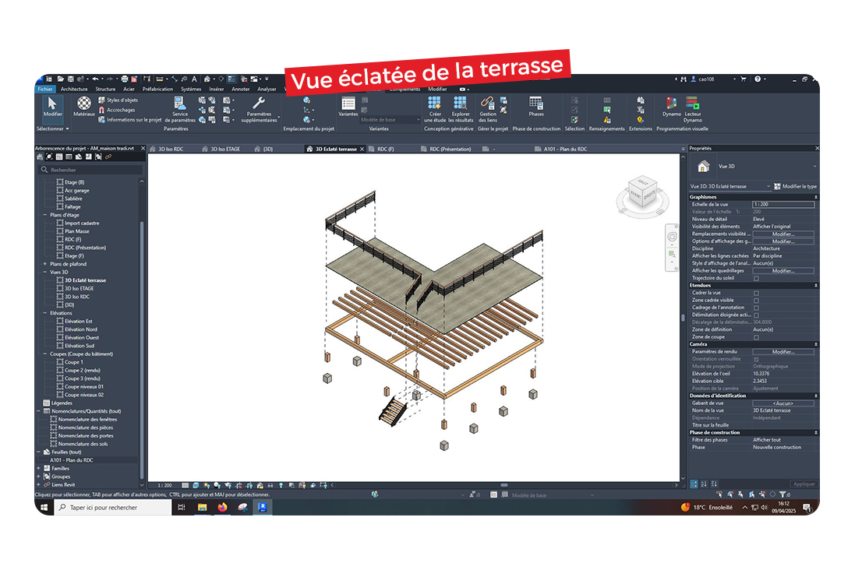855x563 pixels.
Task: Click Modifier button for Afficher les quadrillages
Action: (783, 271)
